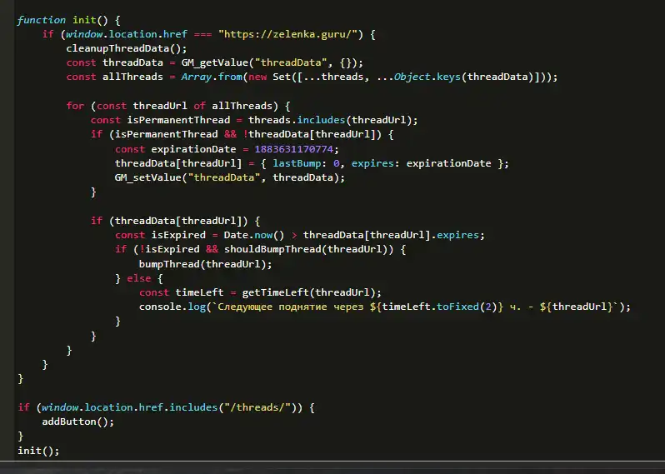The image size is (665, 474).
Task: Click the shouldBumpThread function call
Action: [x=260, y=249]
